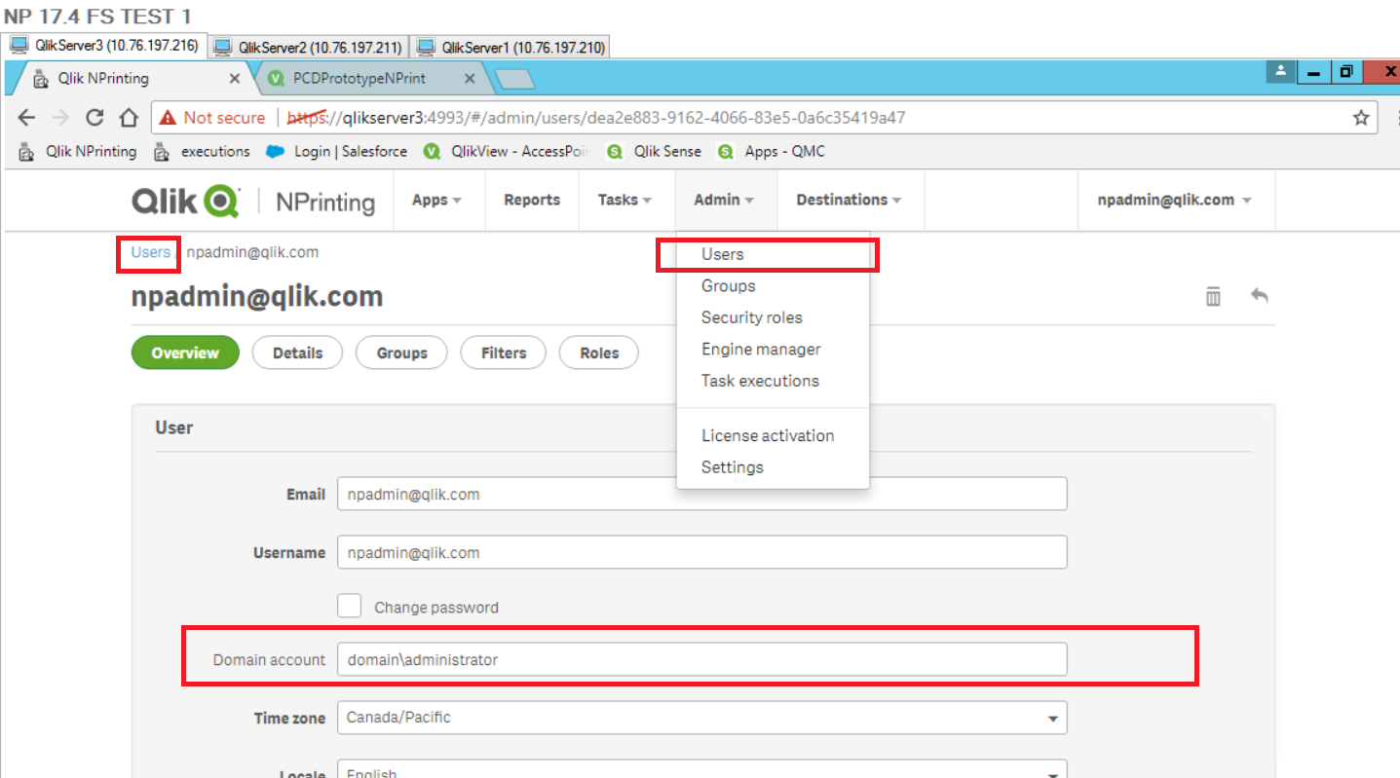This screenshot has width=1400, height=778.
Task: Click the back arrow icon beside trash
Action: point(1260,295)
